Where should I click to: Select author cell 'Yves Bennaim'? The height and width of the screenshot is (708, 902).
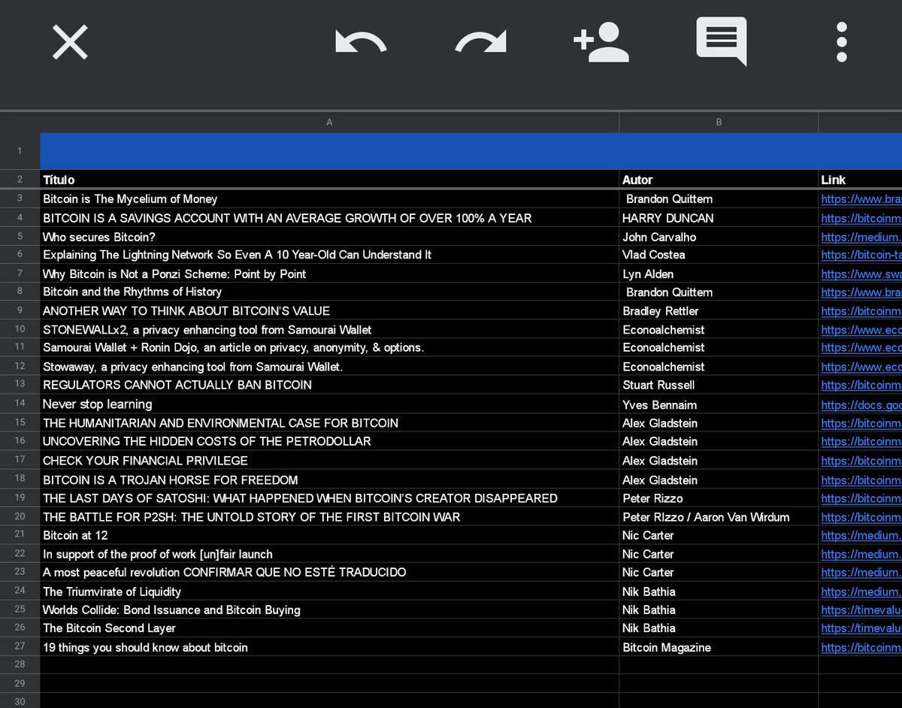coord(719,404)
